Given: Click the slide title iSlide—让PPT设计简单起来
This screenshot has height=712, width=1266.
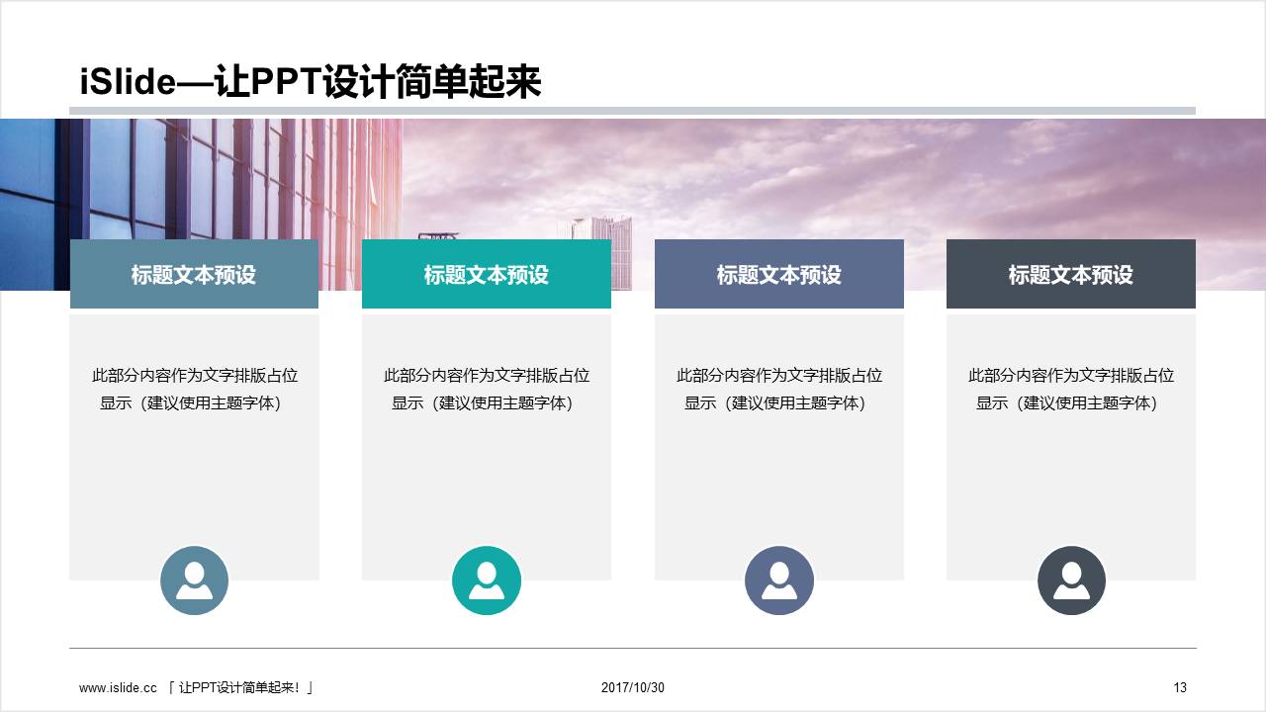Looking at the screenshot, I should tap(311, 82).
